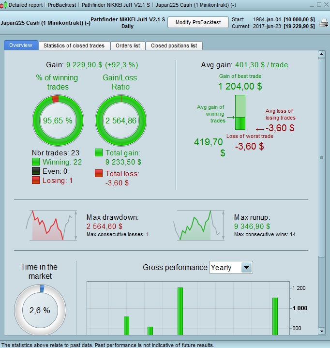Click the printer icon in the header
330x348 pixels.
pos(324,23)
